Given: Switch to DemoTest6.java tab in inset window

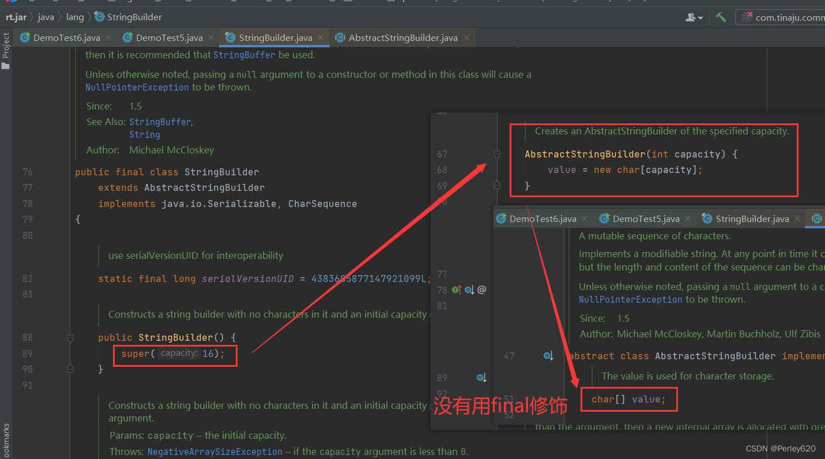Looking at the screenshot, I should [x=543, y=219].
